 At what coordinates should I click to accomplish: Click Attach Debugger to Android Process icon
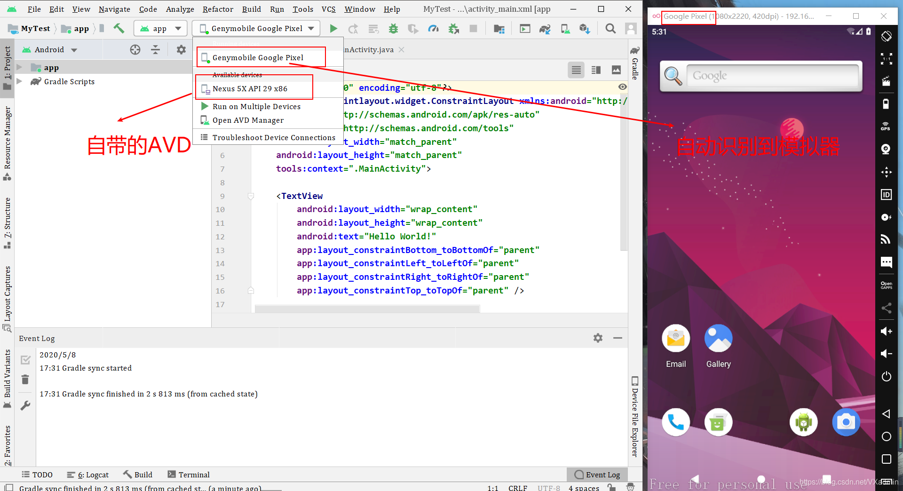454,29
